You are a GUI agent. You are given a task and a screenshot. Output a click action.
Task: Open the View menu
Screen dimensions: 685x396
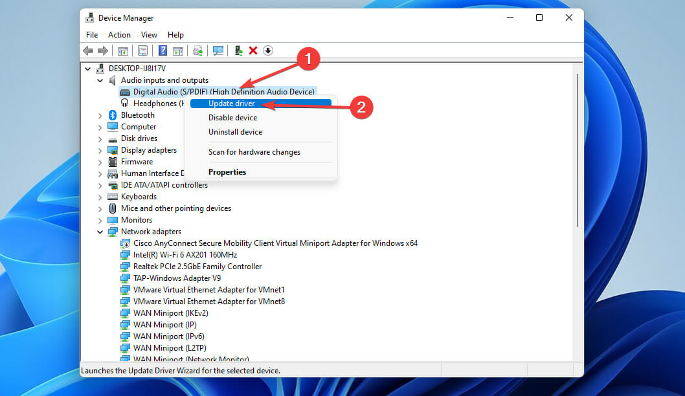149,35
